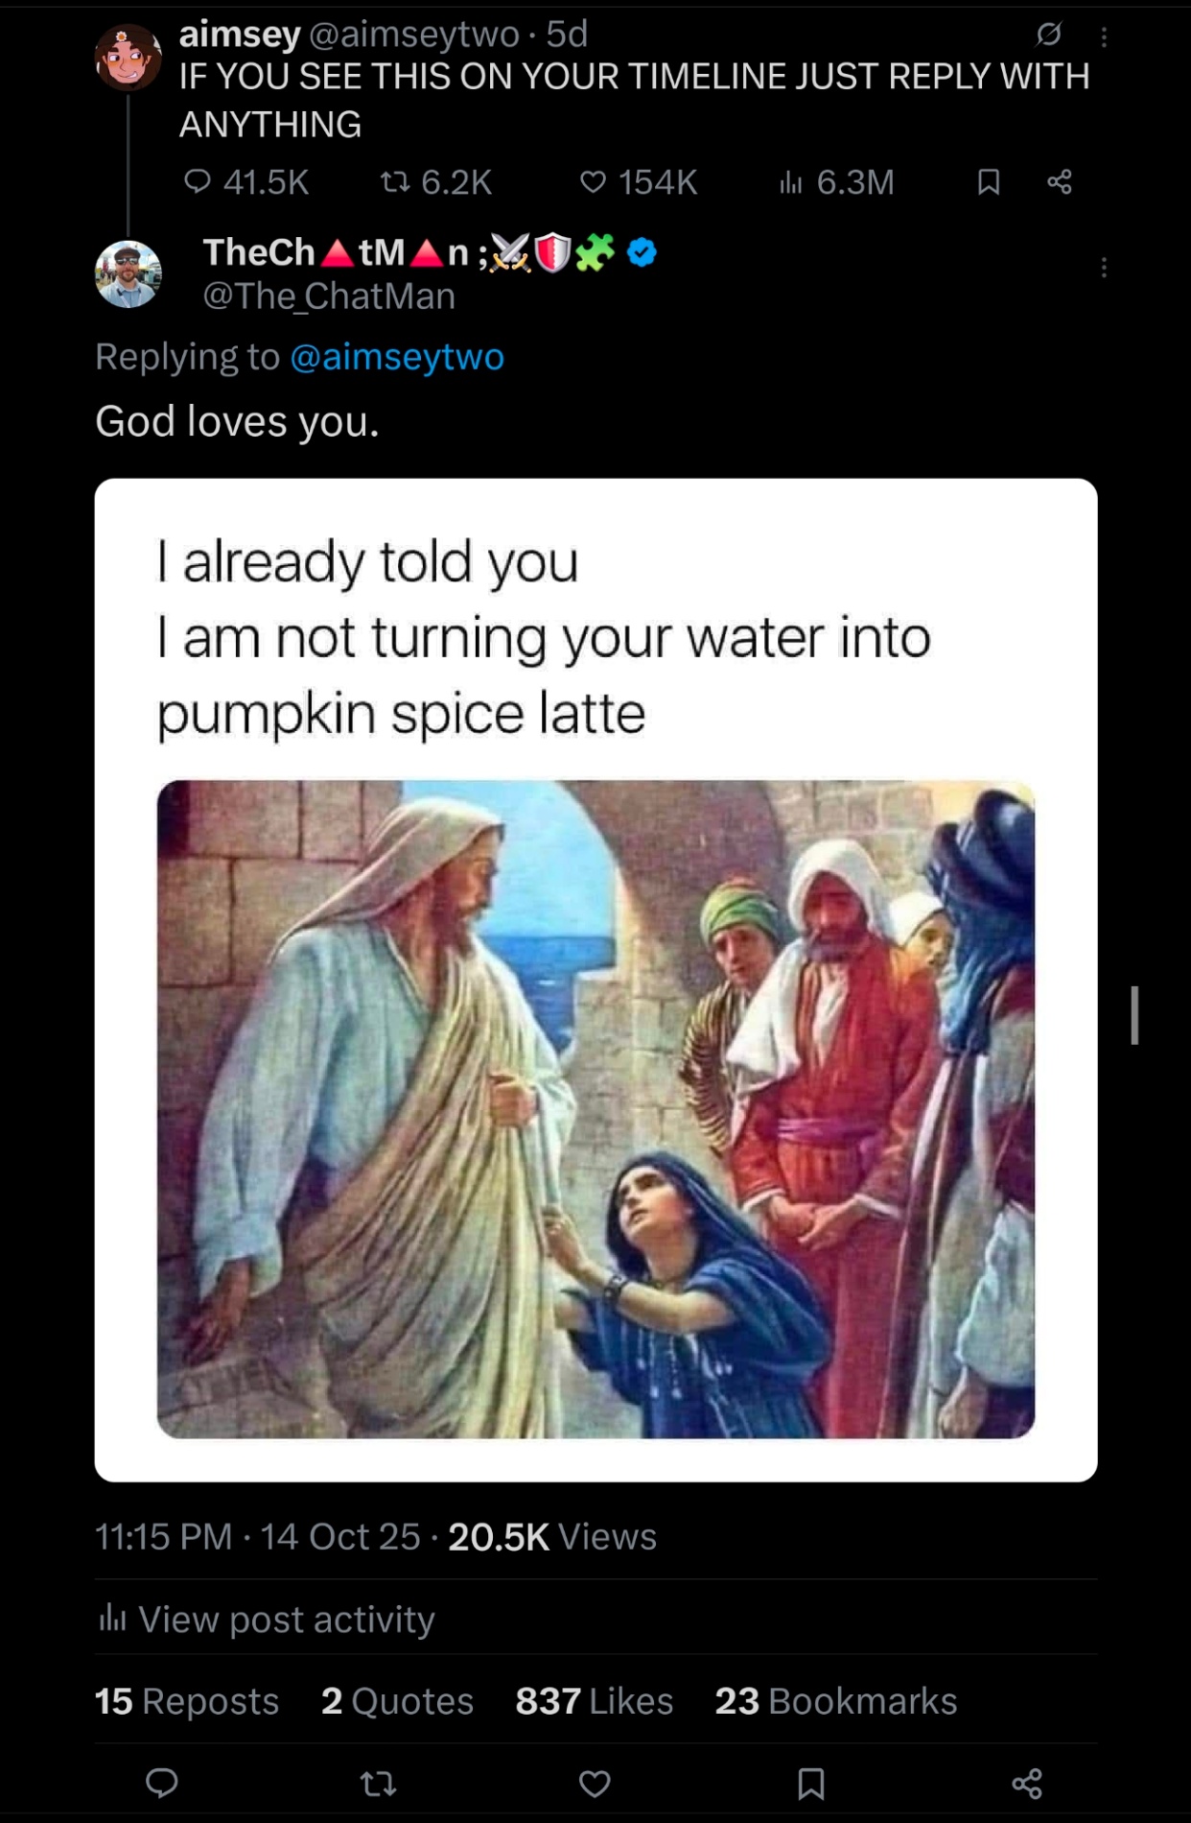Open more options on TheChatMan's reply
The height and width of the screenshot is (1823, 1191).
(x=1104, y=268)
